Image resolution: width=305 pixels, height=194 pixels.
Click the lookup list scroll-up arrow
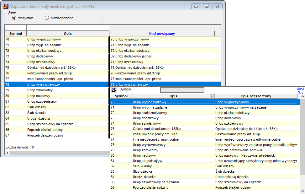[302, 97]
